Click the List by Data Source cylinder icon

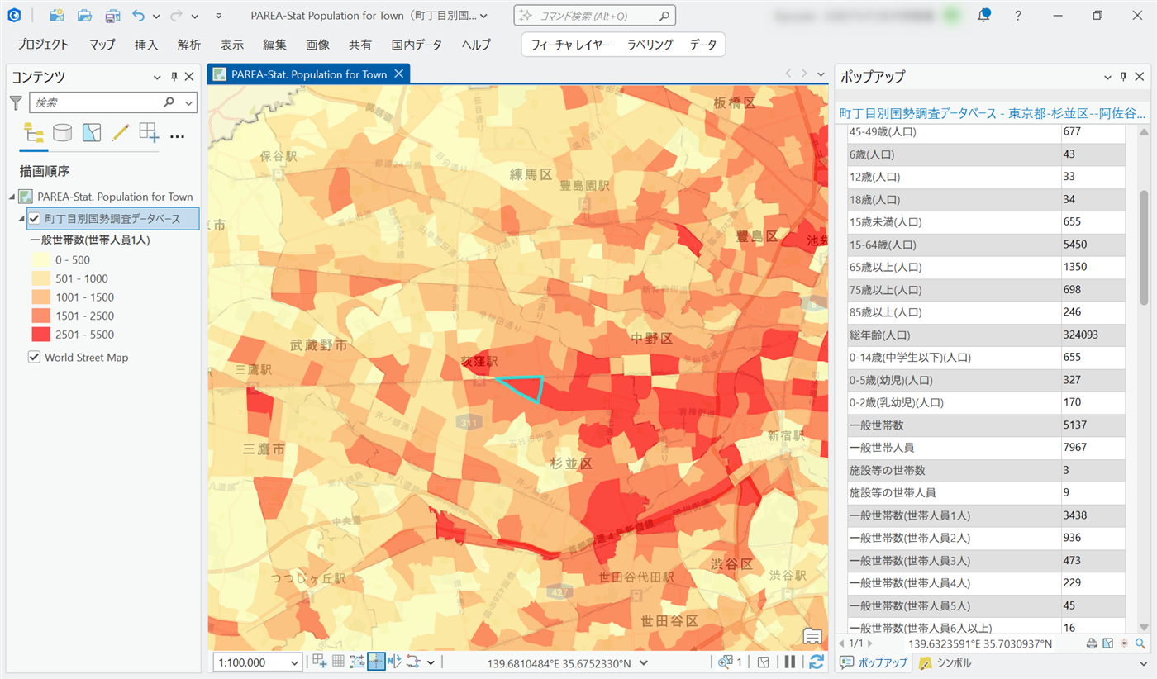62,133
